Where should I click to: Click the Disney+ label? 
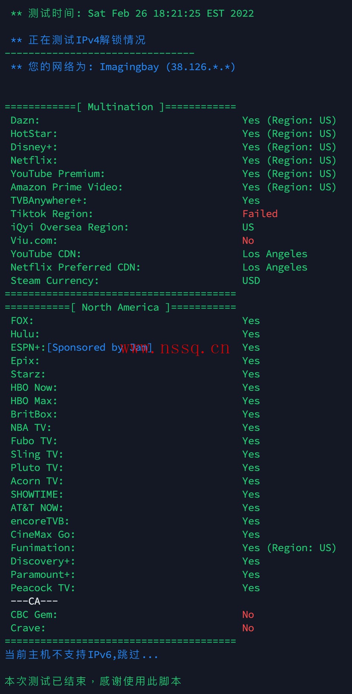[x=34, y=147]
